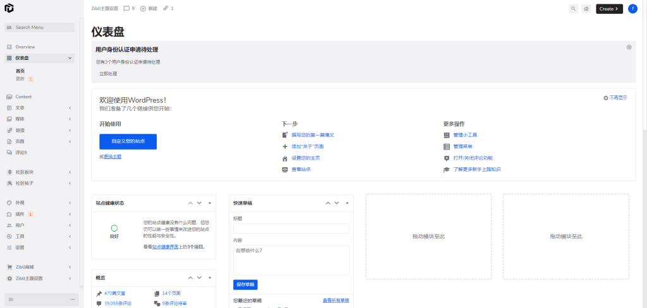Click the house icon beside 设置您的主页
Image resolution: width=647 pixels, height=308 pixels.
(x=285, y=158)
